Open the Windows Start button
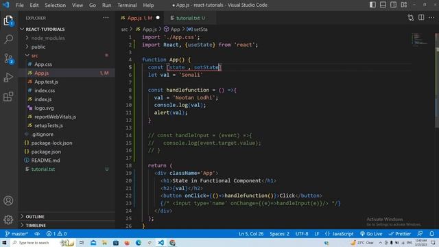 5,242
